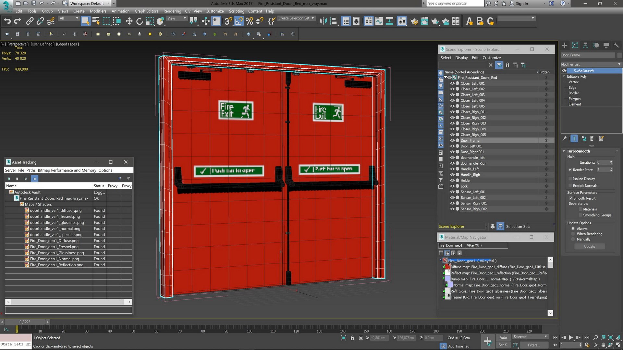Toggle the Window/Crossing selection mode
623x350 pixels.
click(x=117, y=21)
